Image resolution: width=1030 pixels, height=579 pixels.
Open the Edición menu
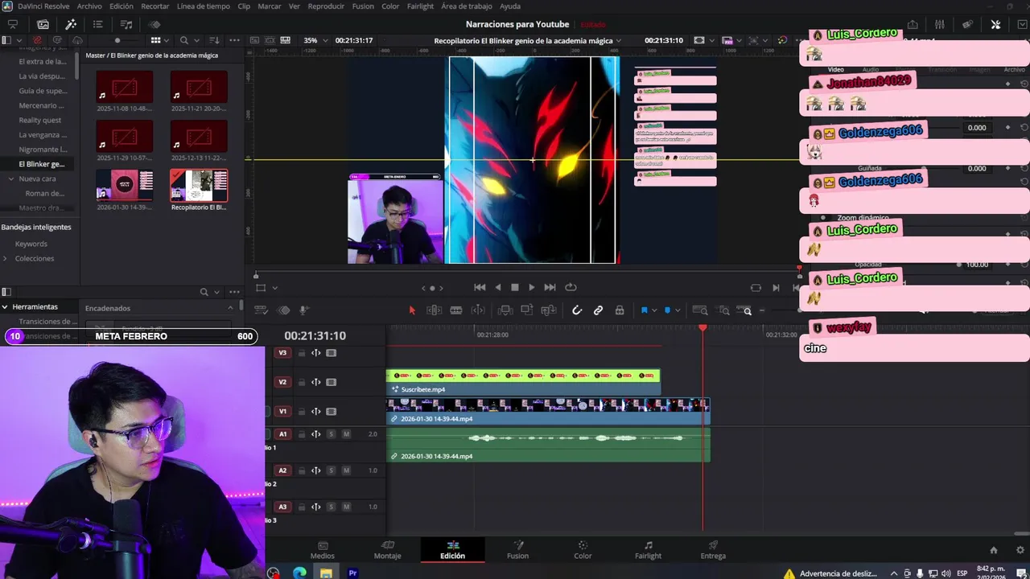point(122,6)
